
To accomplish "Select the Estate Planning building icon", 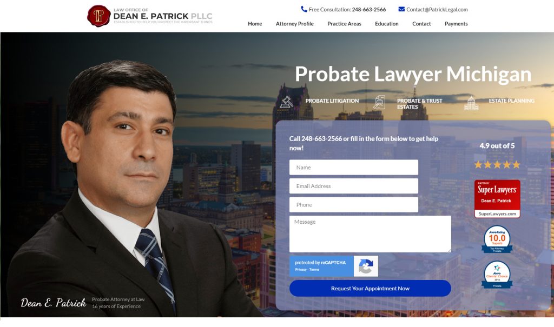I will click(471, 103).
